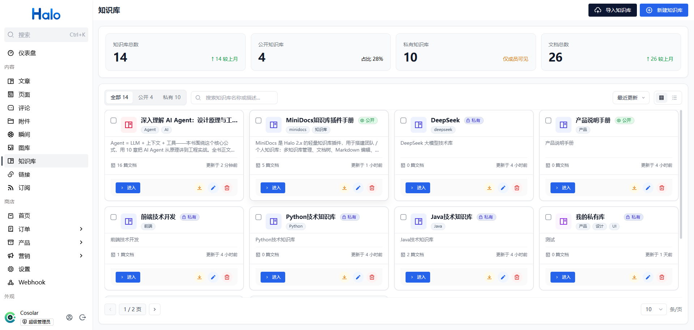Open 附件 in the sidebar
The height and width of the screenshot is (330, 694).
(46, 121)
